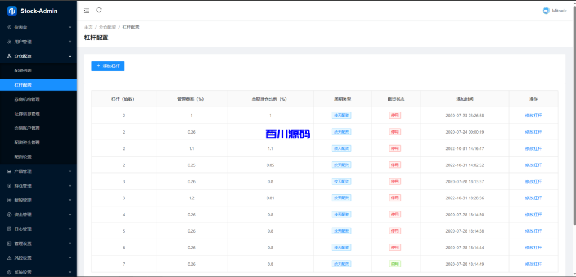This screenshot has width=576, height=277.
Task: Click 修改杠杆 for the 7x leverage row
Action: (x=533, y=264)
